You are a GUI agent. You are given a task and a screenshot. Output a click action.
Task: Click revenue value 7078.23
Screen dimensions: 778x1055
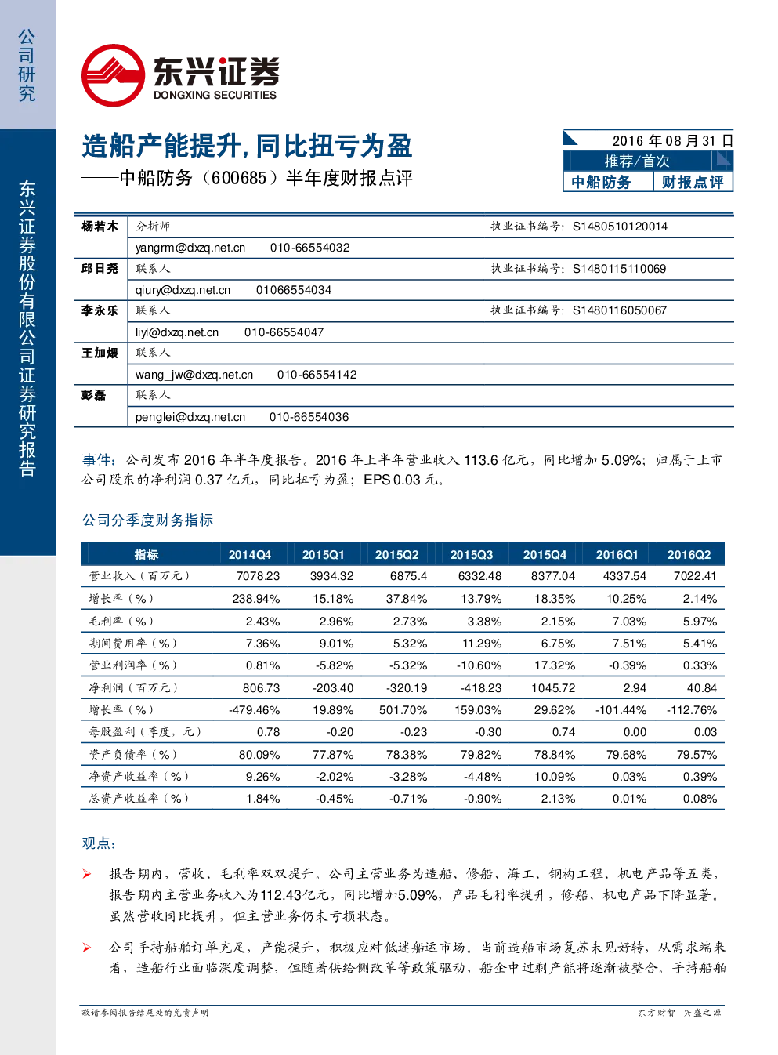[x=258, y=576]
